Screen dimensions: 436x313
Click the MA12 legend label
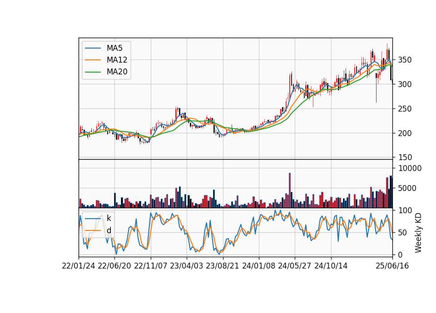117,60
